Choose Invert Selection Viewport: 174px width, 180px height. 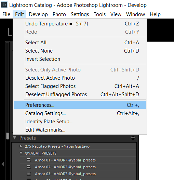pos(80,59)
